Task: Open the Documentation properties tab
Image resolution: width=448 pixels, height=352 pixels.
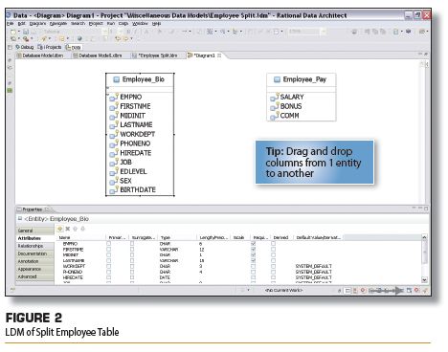Action: (x=35, y=253)
